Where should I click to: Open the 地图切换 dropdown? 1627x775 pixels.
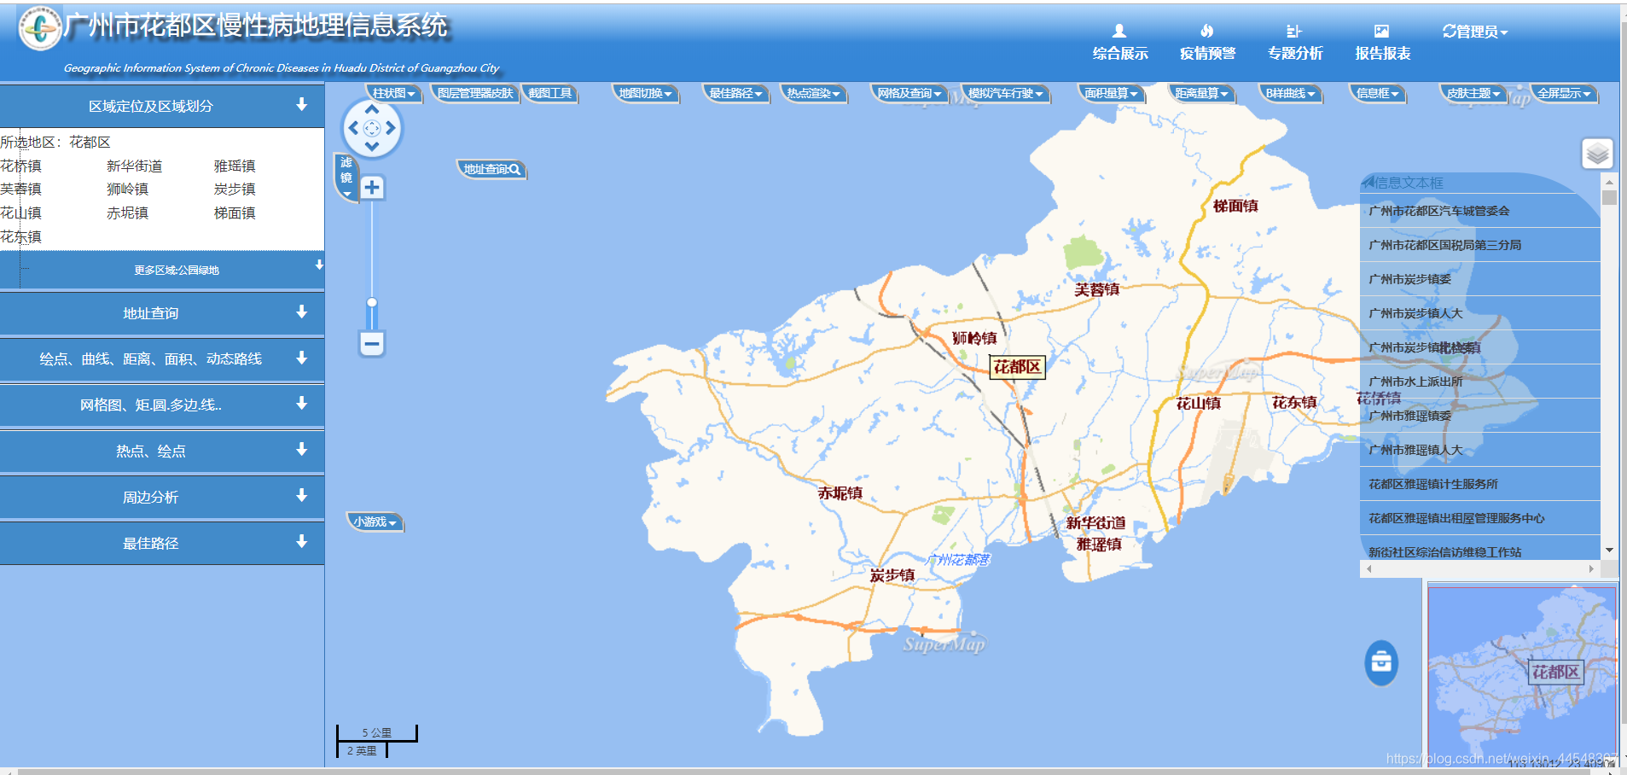coord(646,93)
